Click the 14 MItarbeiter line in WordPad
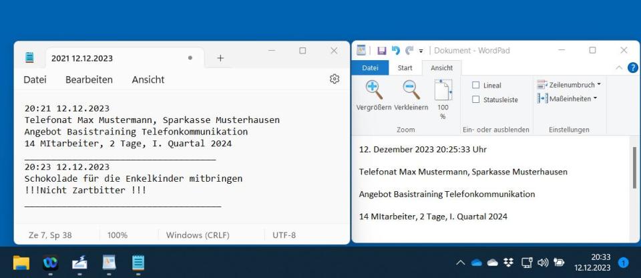The image size is (641, 278). pyautogui.click(x=433, y=217)
